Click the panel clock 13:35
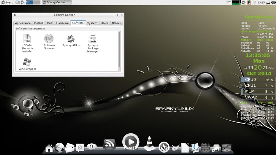The height and width of the screenshot is (155, 276). point(261,2)
